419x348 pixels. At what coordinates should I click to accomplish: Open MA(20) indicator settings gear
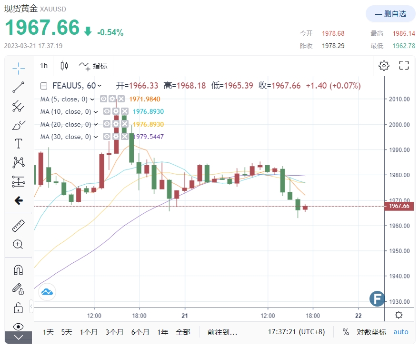(116, 123)
